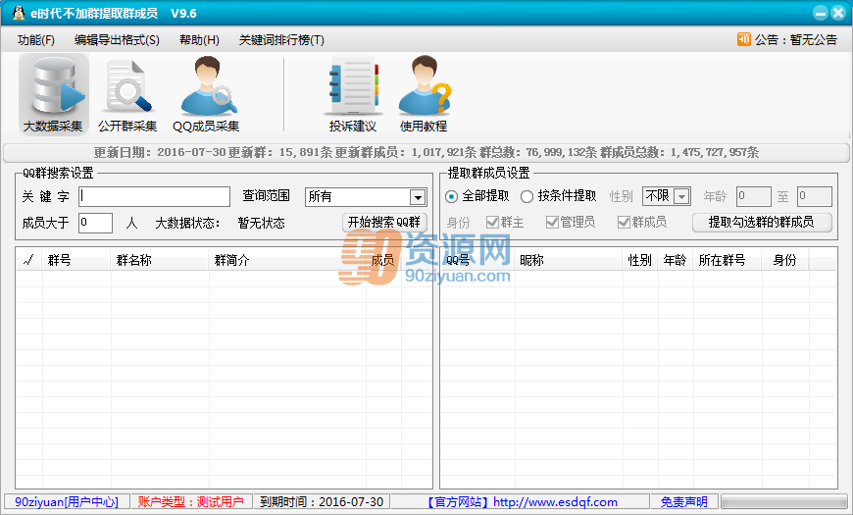The image size is (853, 515).
Task: Click the 公告 speaker icon
Action: (x=743, y=39)
